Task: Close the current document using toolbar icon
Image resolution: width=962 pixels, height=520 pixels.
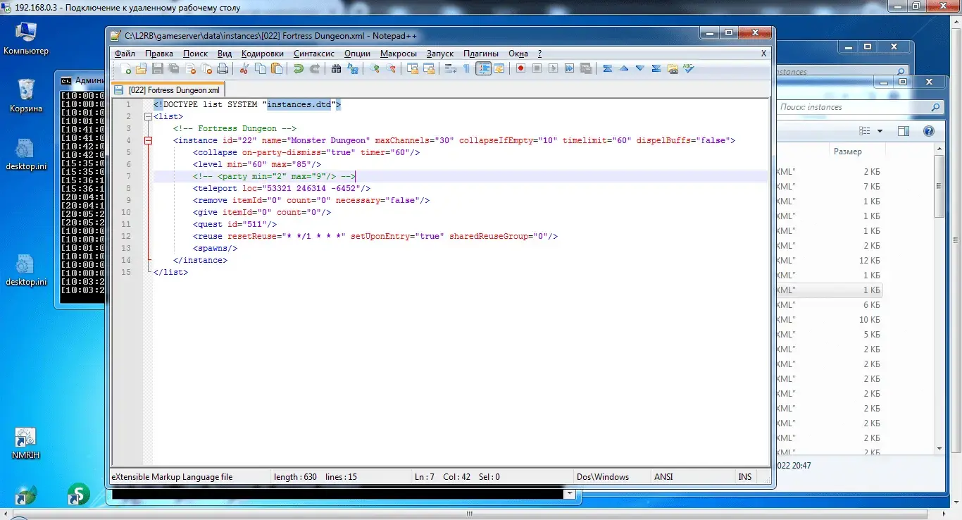Action: coord(191,68)
